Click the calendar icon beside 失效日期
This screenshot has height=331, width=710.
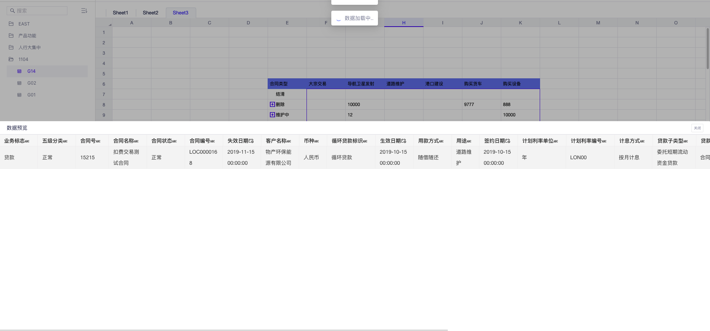pyautogui.click(x=251, y=141)
